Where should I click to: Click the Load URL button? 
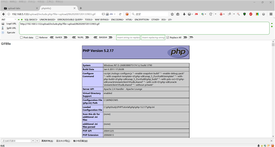(x=12, y=24)
